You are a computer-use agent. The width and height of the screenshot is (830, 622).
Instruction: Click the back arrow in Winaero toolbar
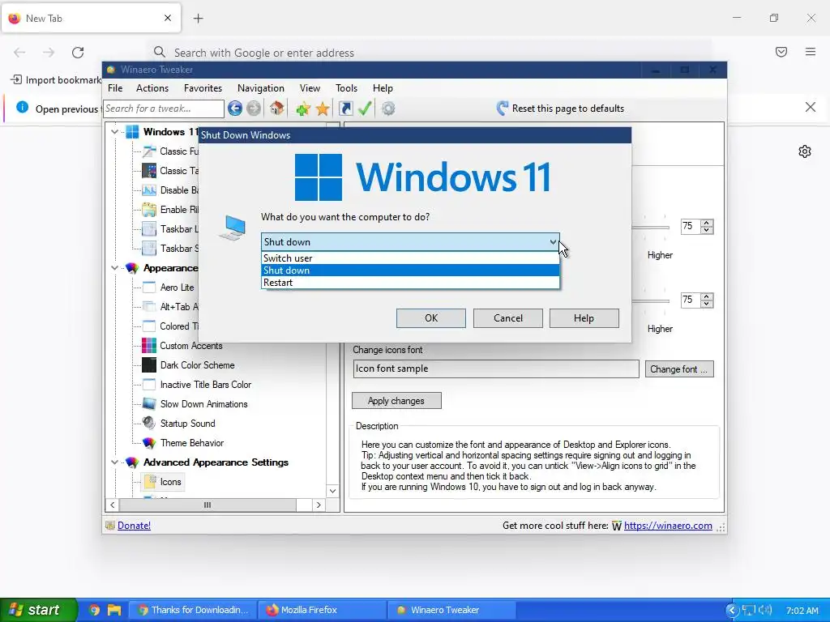(235, 109)
